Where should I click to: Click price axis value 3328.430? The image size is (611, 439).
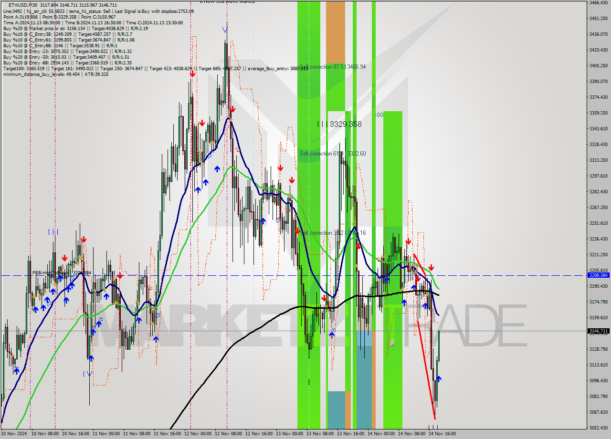(x=599, y=144)
